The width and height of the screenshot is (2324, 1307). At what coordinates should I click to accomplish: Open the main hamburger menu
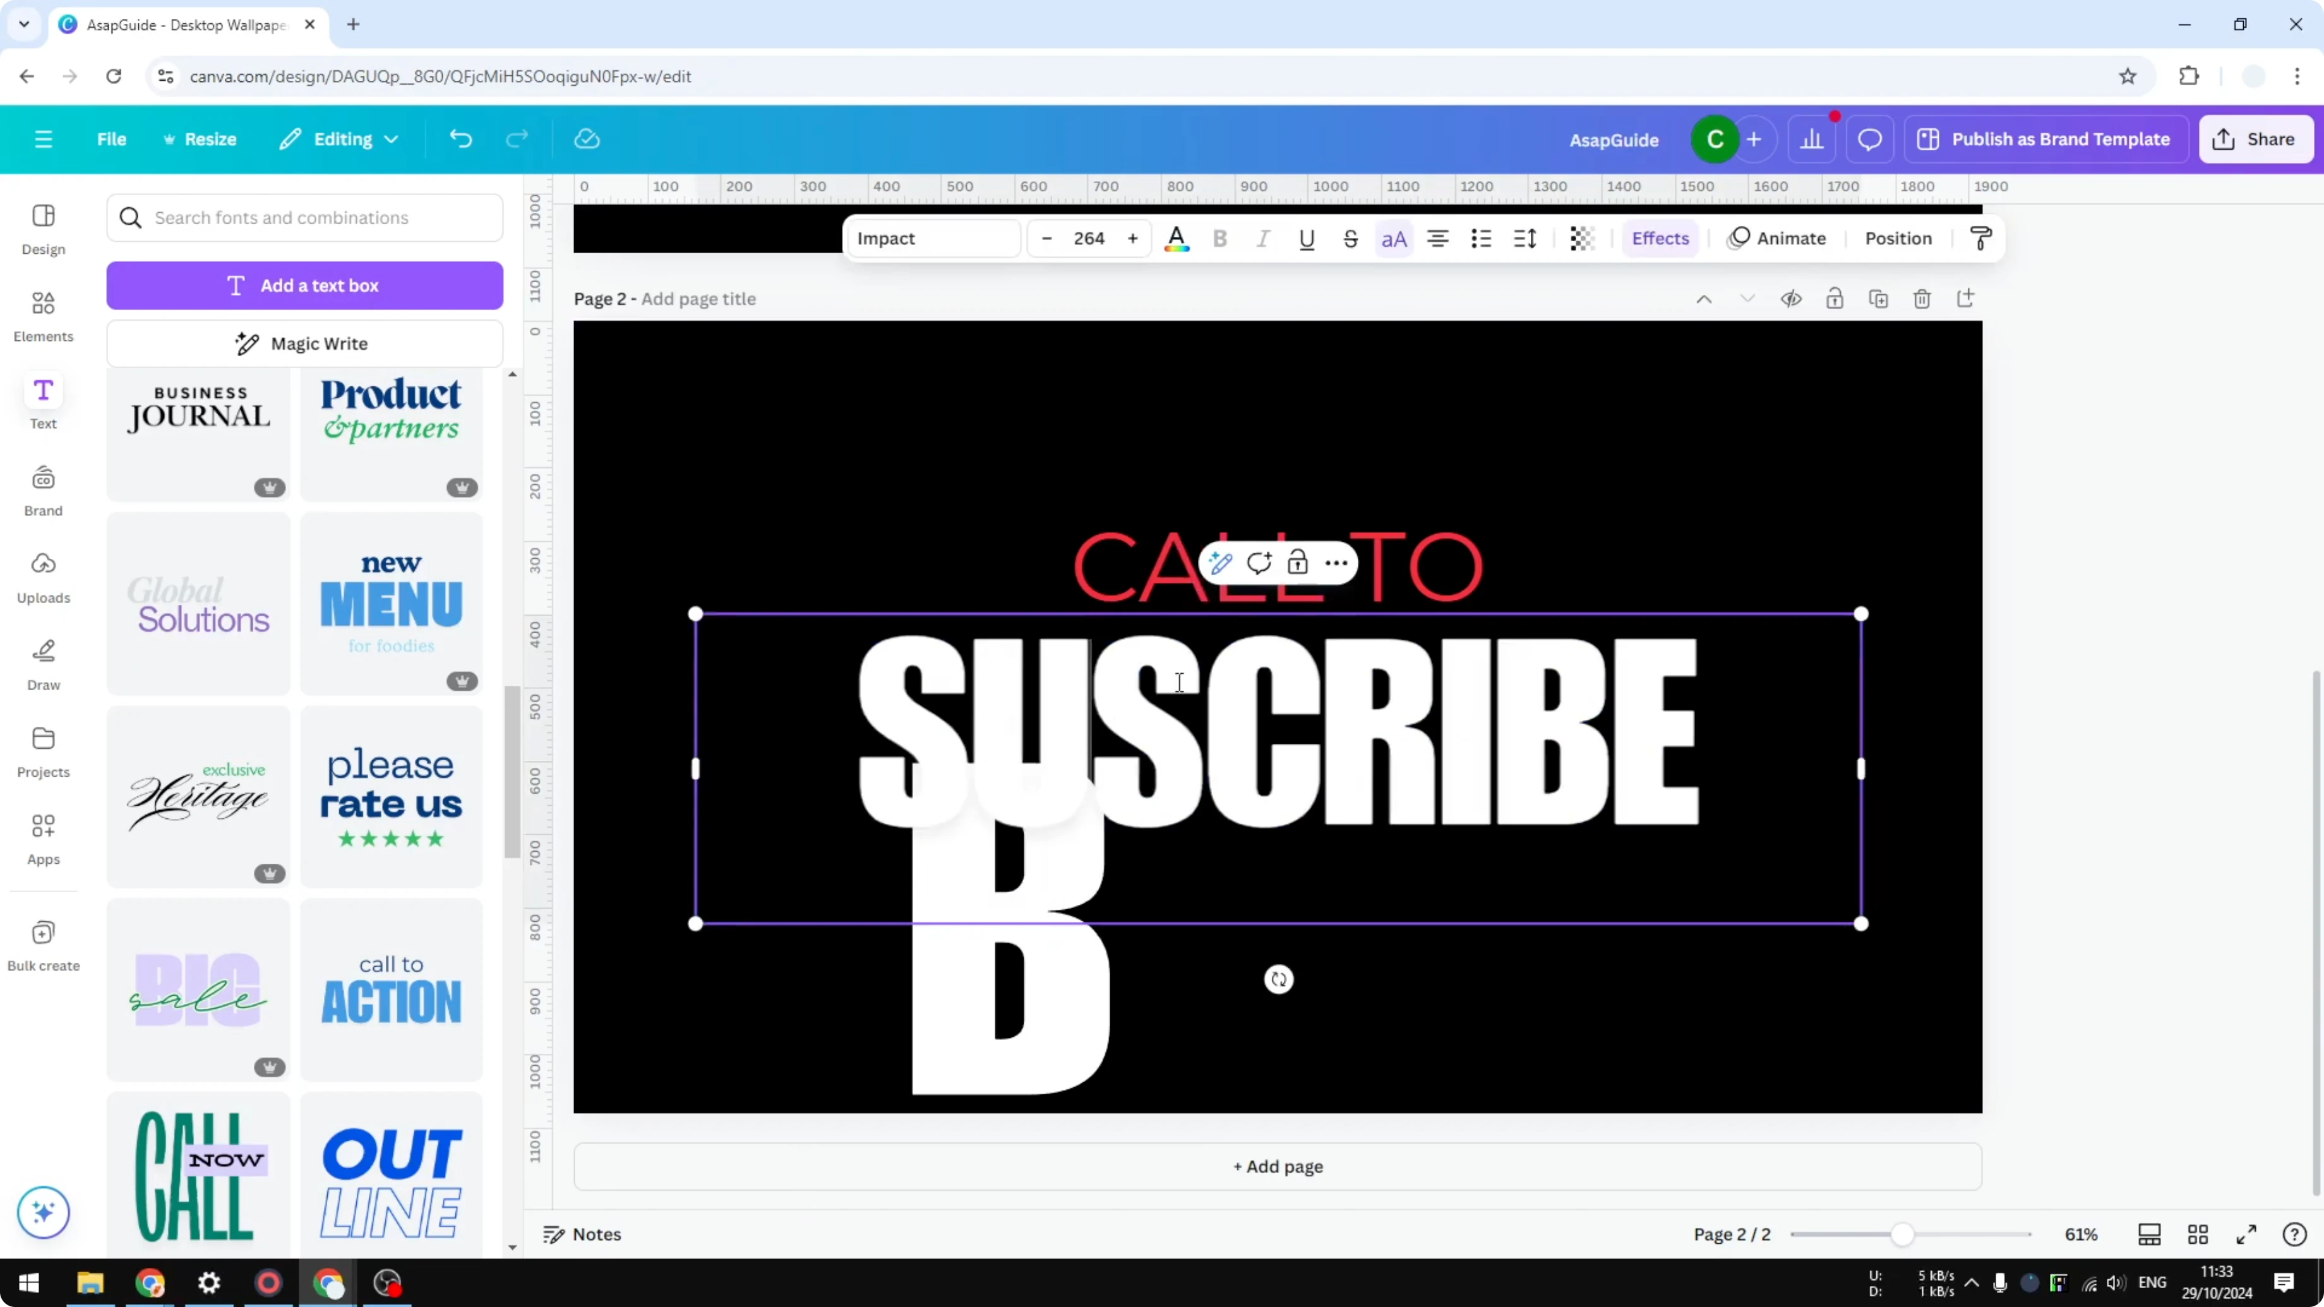tap(42, 139)
